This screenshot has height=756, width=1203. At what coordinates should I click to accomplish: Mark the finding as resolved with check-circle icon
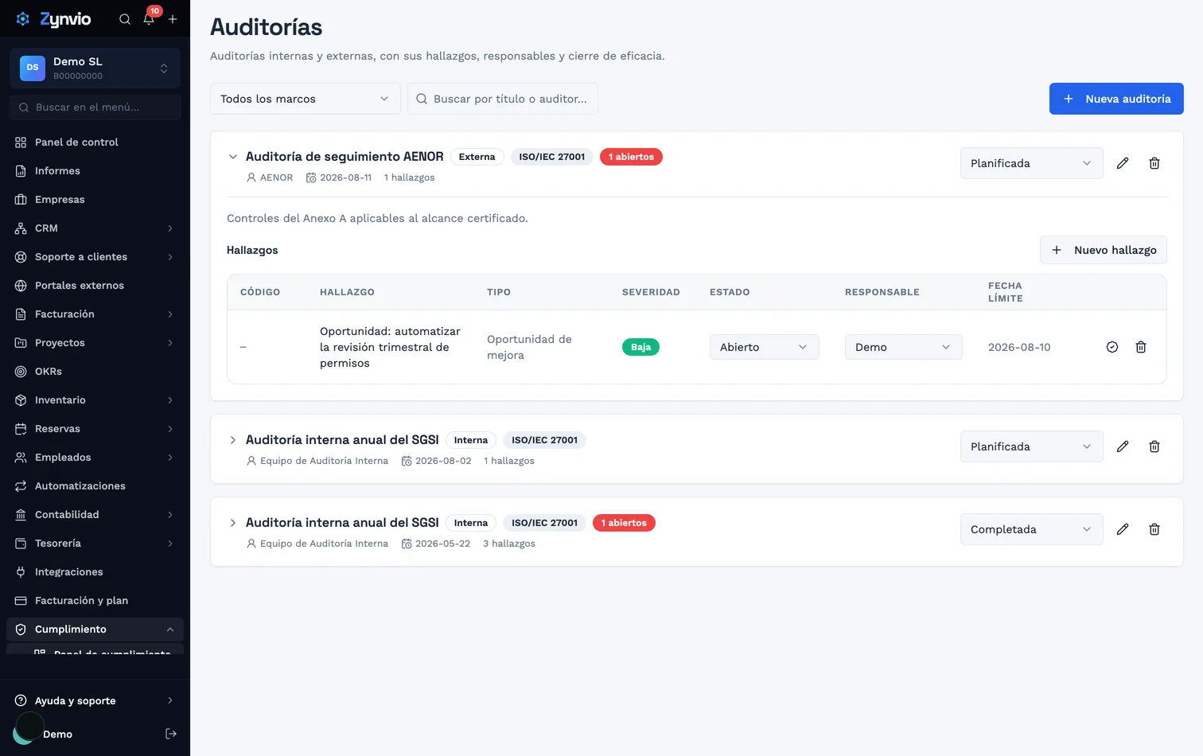point(1112,347)
